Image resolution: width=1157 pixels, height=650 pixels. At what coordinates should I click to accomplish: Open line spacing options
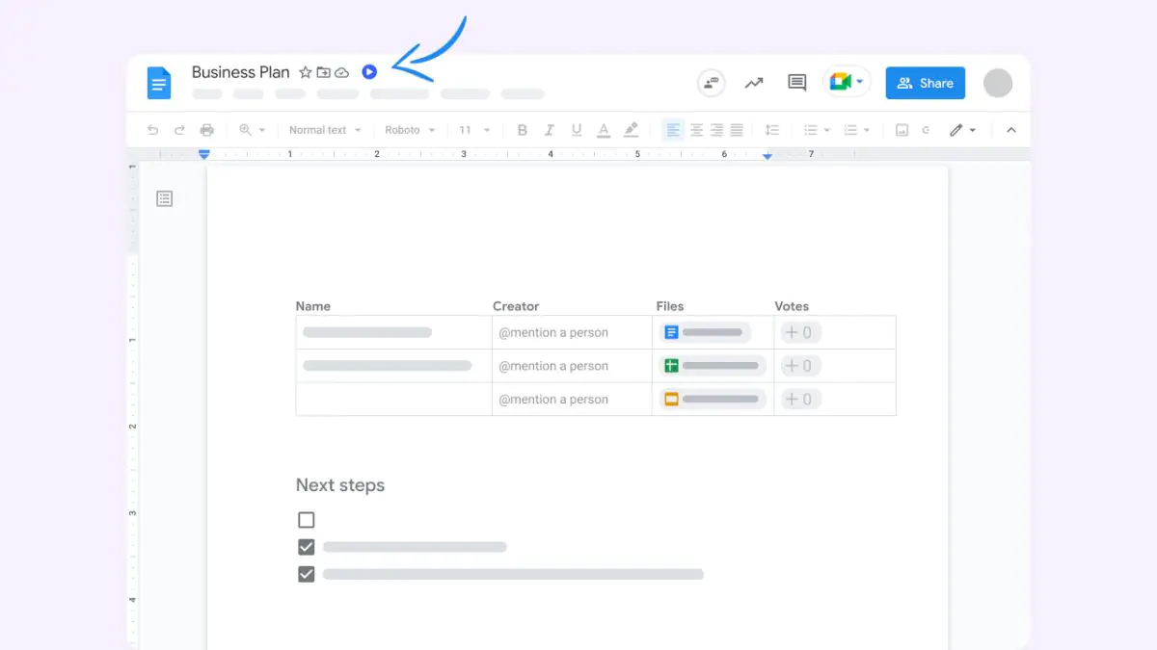tap(771, 129)
